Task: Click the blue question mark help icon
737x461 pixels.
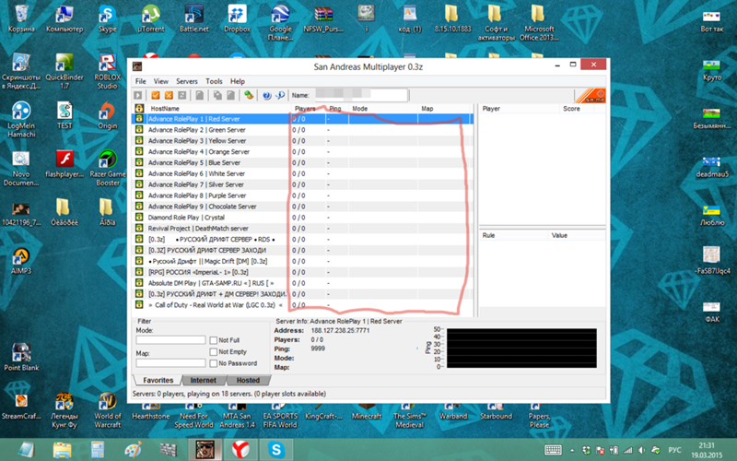Action: 266,95
